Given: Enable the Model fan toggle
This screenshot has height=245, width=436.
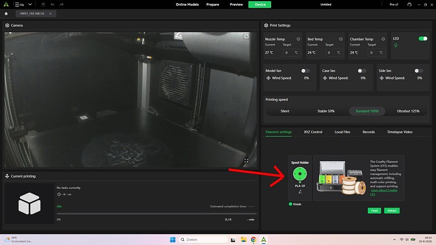Looking at the screenshot, I should 305,71.
